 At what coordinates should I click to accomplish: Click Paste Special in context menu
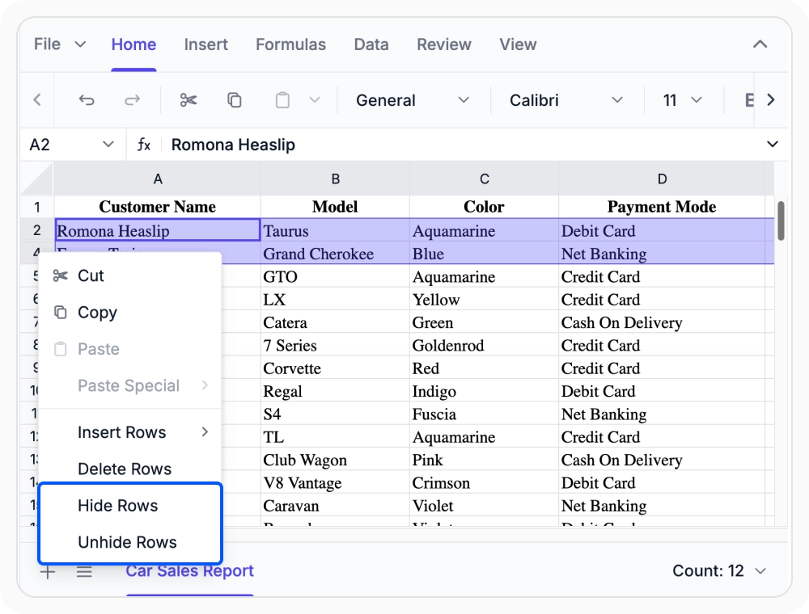[130, 385]
